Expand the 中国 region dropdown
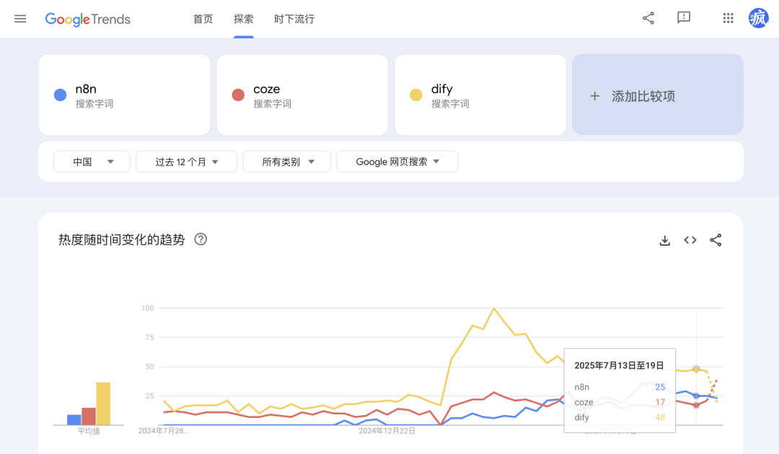 tap(92, 162)
